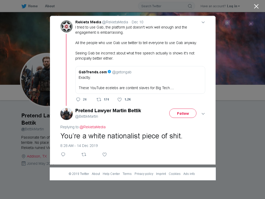Click the search magnifier icon
The image size is (265, 199).
[x=190, y=6]
